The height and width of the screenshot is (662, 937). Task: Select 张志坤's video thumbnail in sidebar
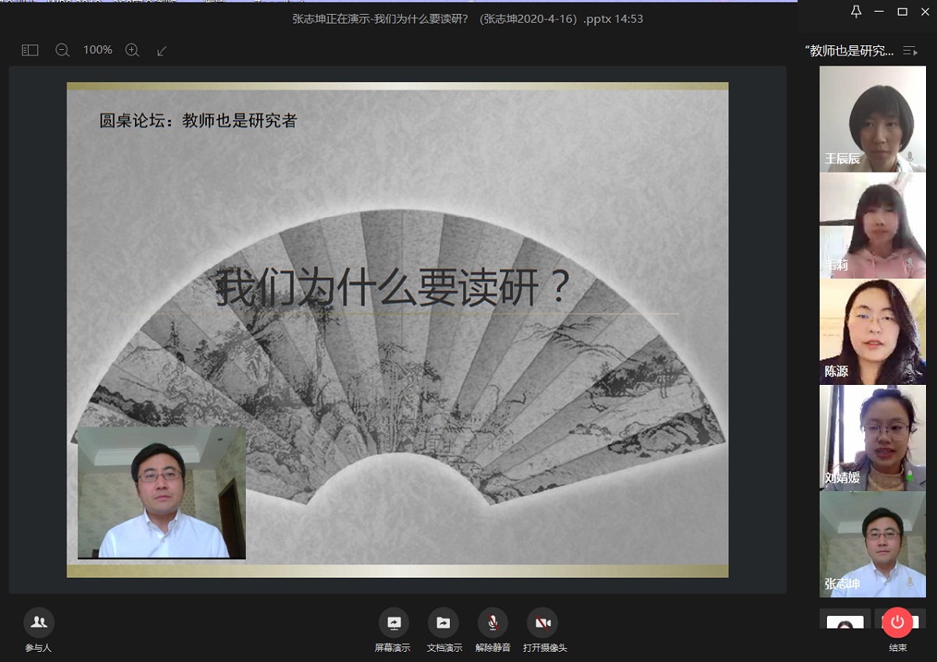pyautogui.click(x=872, y=544)
